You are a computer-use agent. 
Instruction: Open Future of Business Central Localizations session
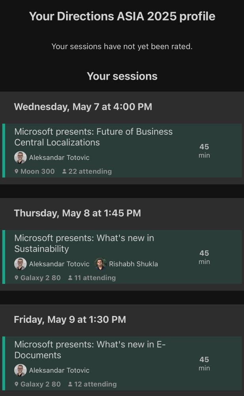pos(93,137)
